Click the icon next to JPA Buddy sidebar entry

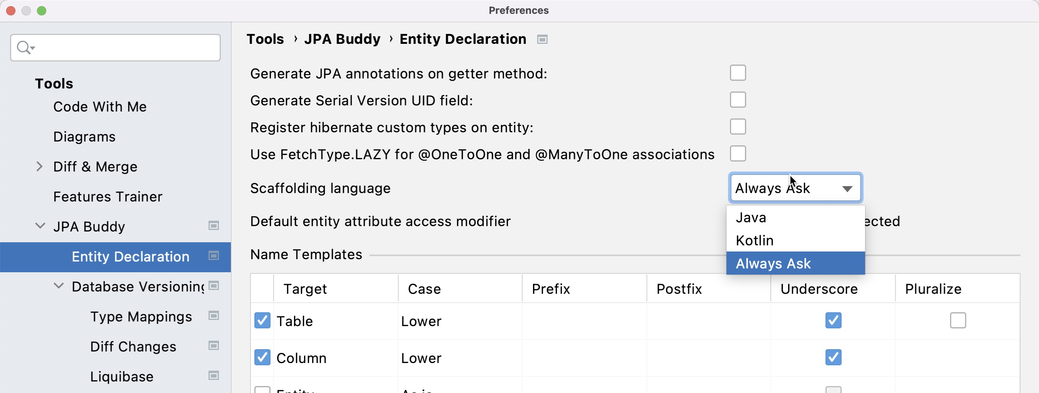214,226
